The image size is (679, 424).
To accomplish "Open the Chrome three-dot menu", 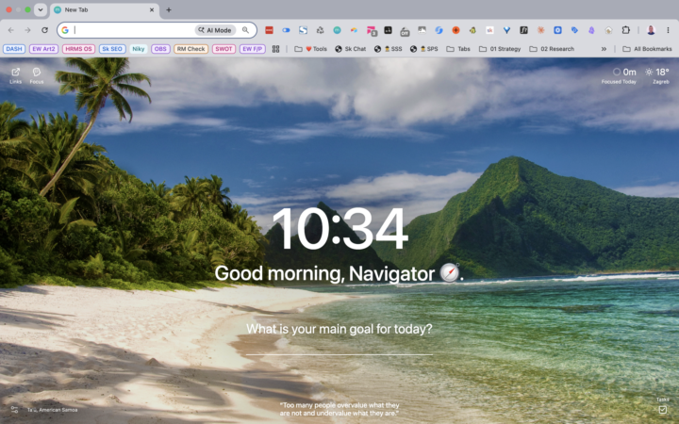I will 668,30.
